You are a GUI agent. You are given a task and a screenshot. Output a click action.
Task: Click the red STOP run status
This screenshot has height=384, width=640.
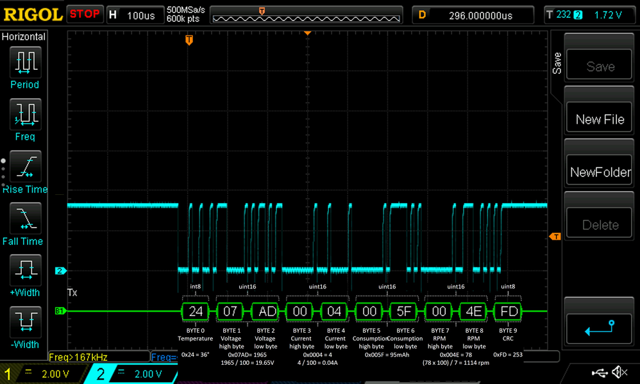pyautogui.click(x=85, y=14)
